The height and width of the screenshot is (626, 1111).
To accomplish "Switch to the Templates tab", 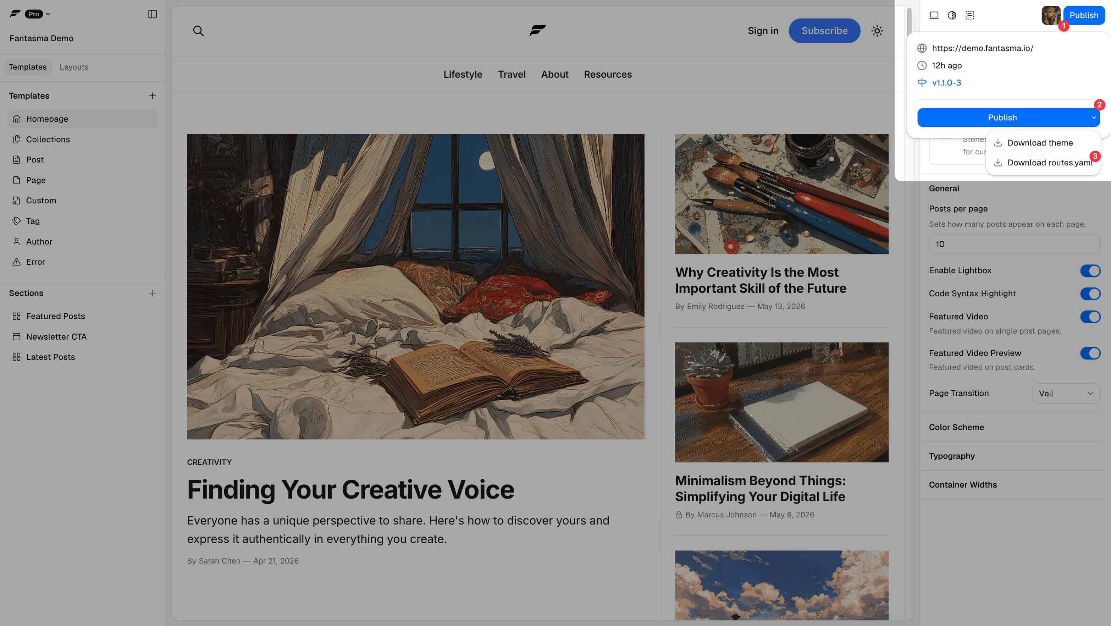I will click(28, 67).
